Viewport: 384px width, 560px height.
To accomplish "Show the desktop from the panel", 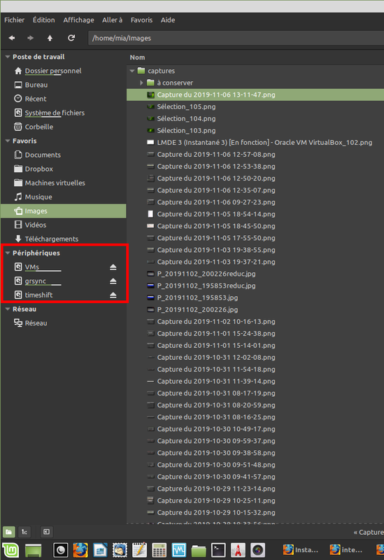I will (33, 550).
